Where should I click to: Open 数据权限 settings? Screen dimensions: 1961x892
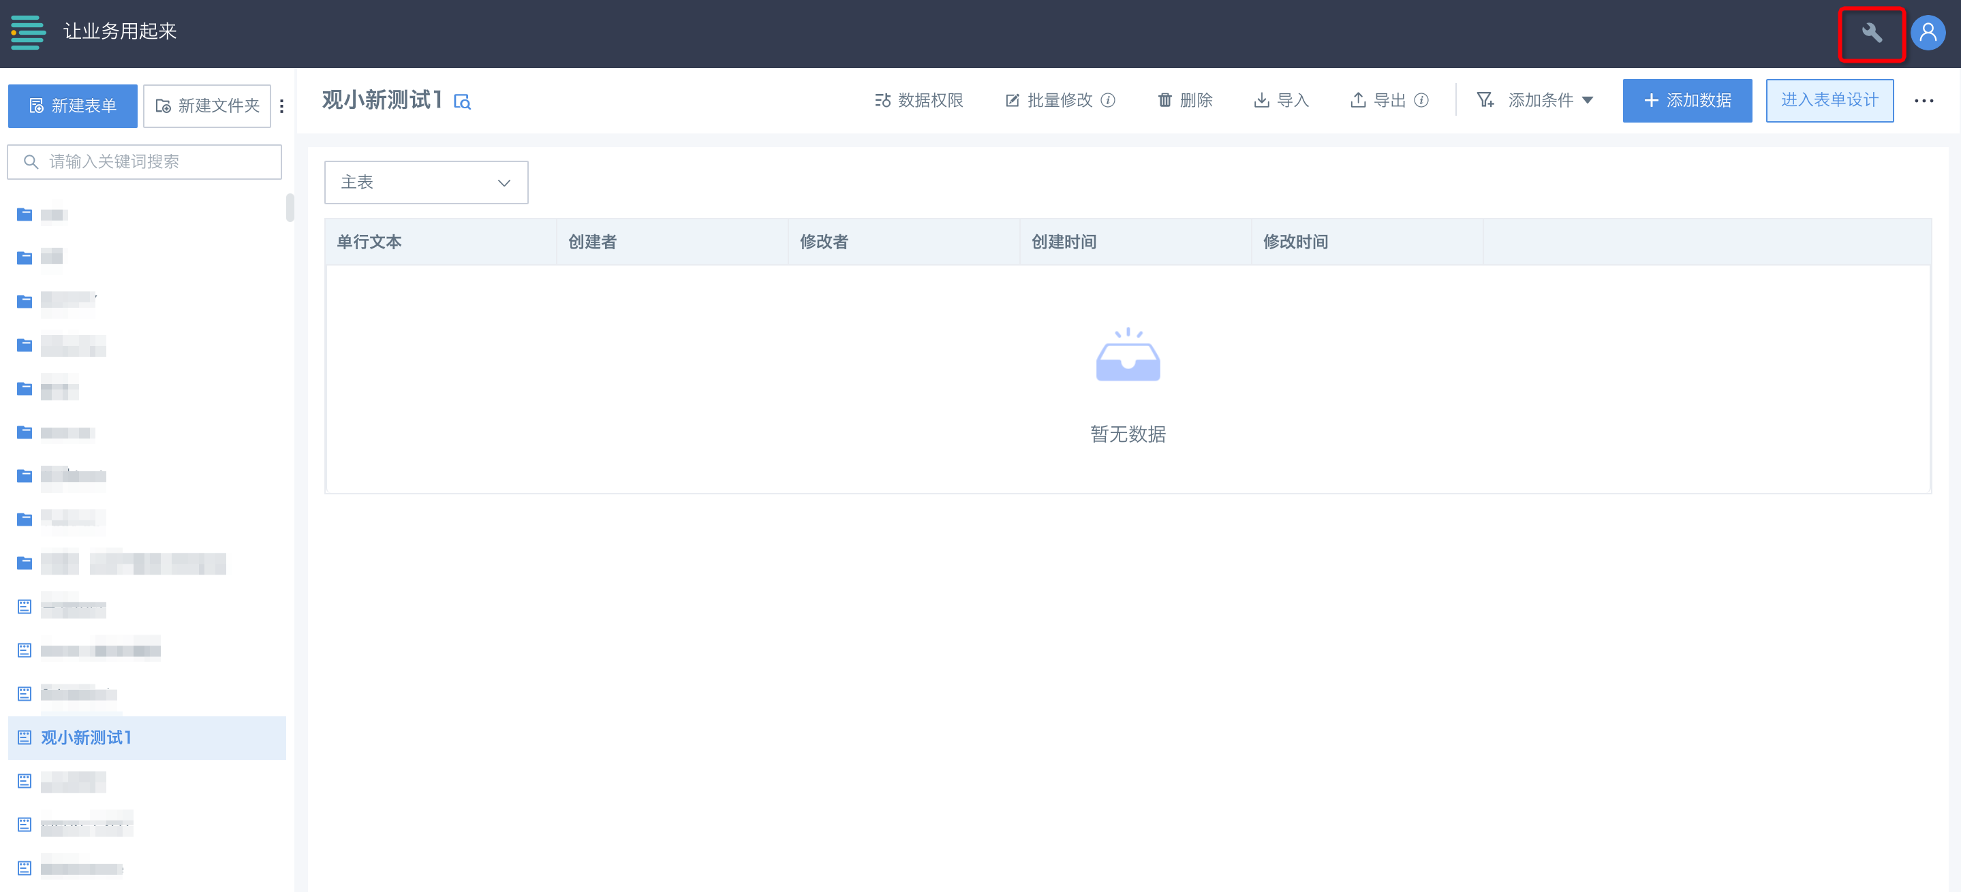point(919,100)
